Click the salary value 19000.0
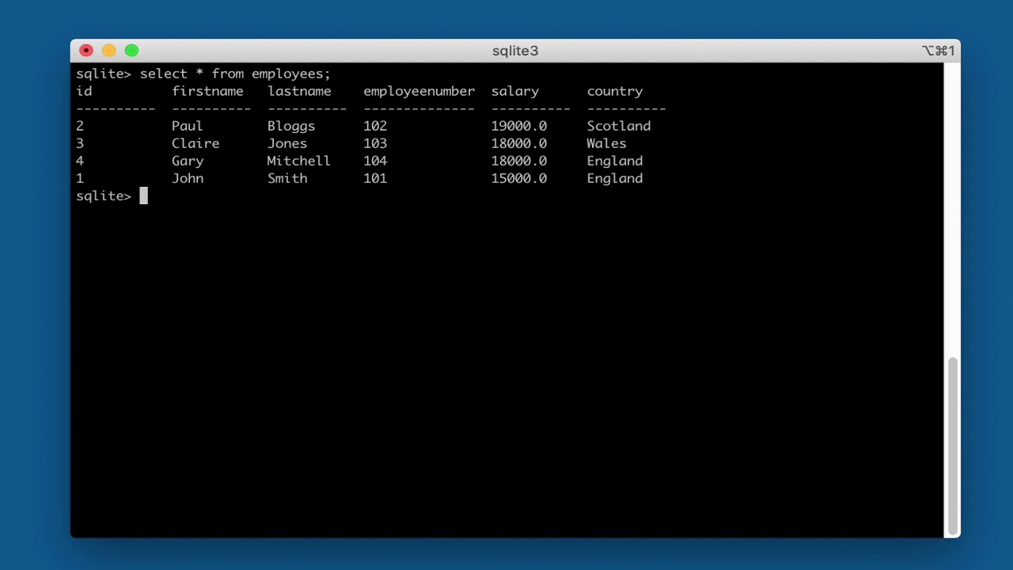 click(519, 126)
